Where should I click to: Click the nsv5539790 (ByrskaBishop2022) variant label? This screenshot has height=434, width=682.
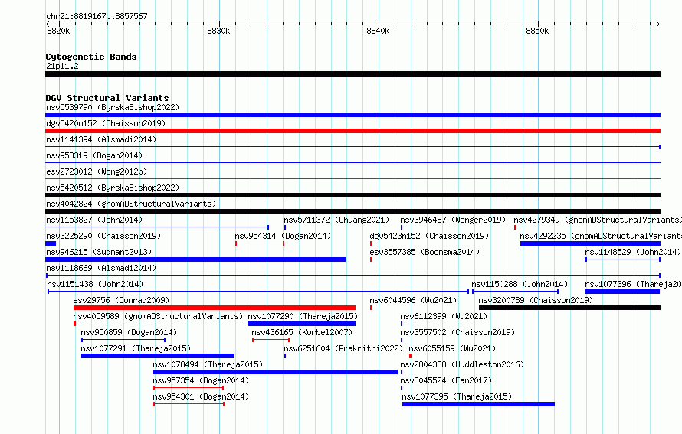pos(113,107)
